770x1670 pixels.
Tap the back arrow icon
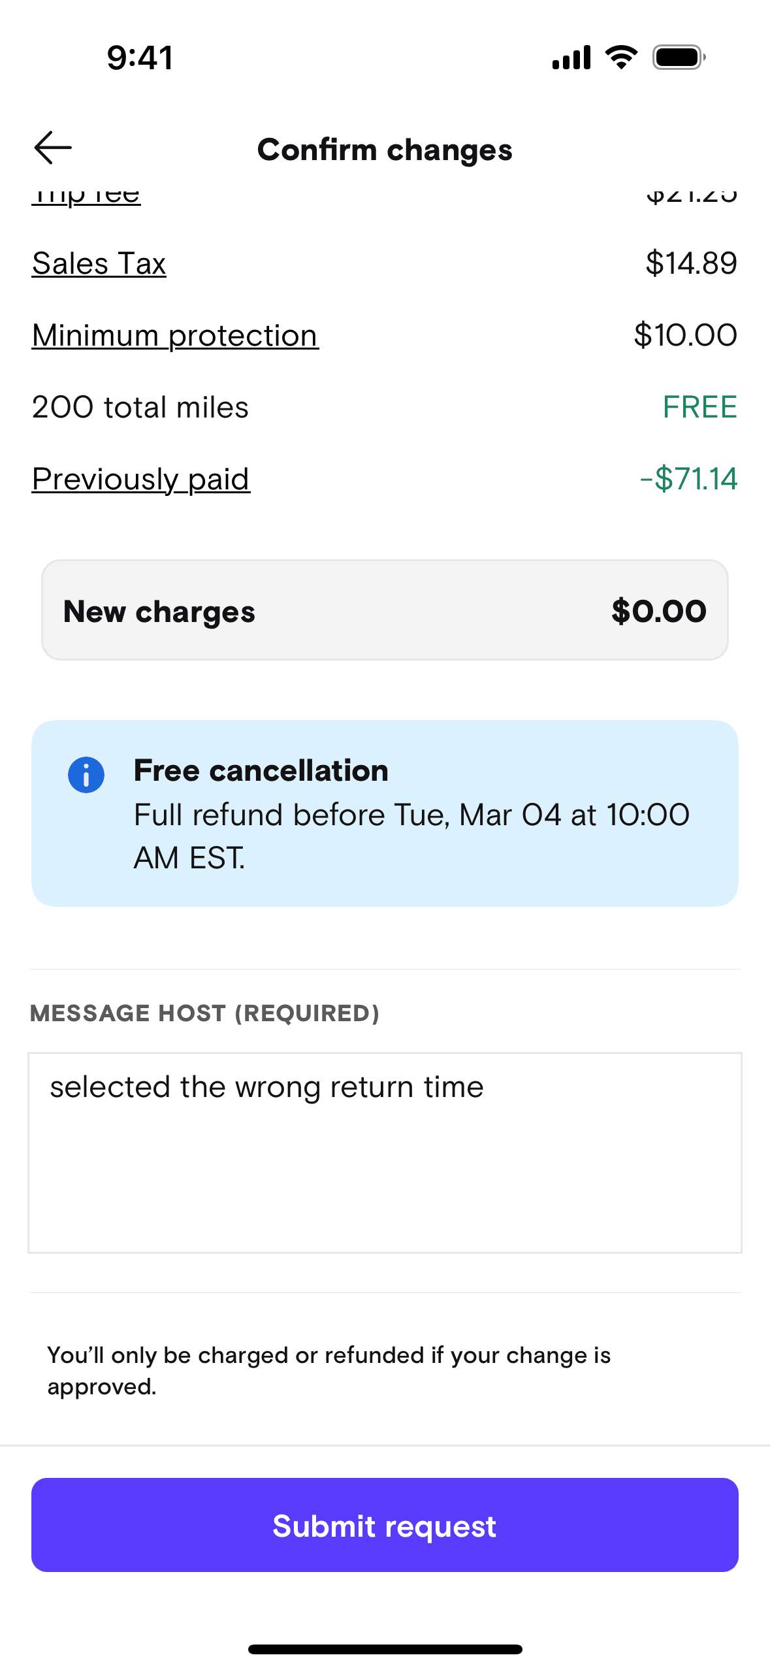click(53, 148)
